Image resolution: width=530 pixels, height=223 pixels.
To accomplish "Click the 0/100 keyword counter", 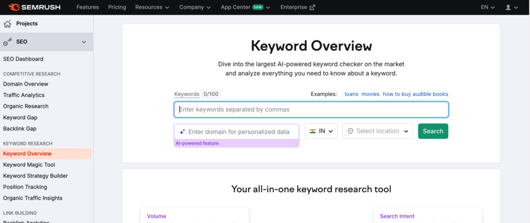I will point(211,94).
